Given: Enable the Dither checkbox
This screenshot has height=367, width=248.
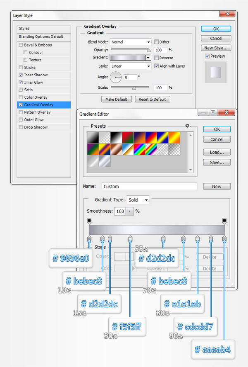Looking at the screenshot, I should coord(157,42).
